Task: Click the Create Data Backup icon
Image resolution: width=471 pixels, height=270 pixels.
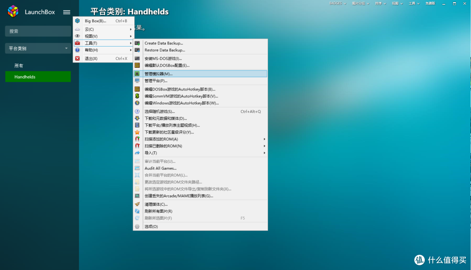Action: tap(137, 43)
